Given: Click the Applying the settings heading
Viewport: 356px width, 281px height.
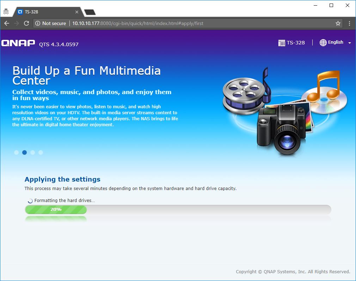Looking at the screenshot, I should 62,179.
